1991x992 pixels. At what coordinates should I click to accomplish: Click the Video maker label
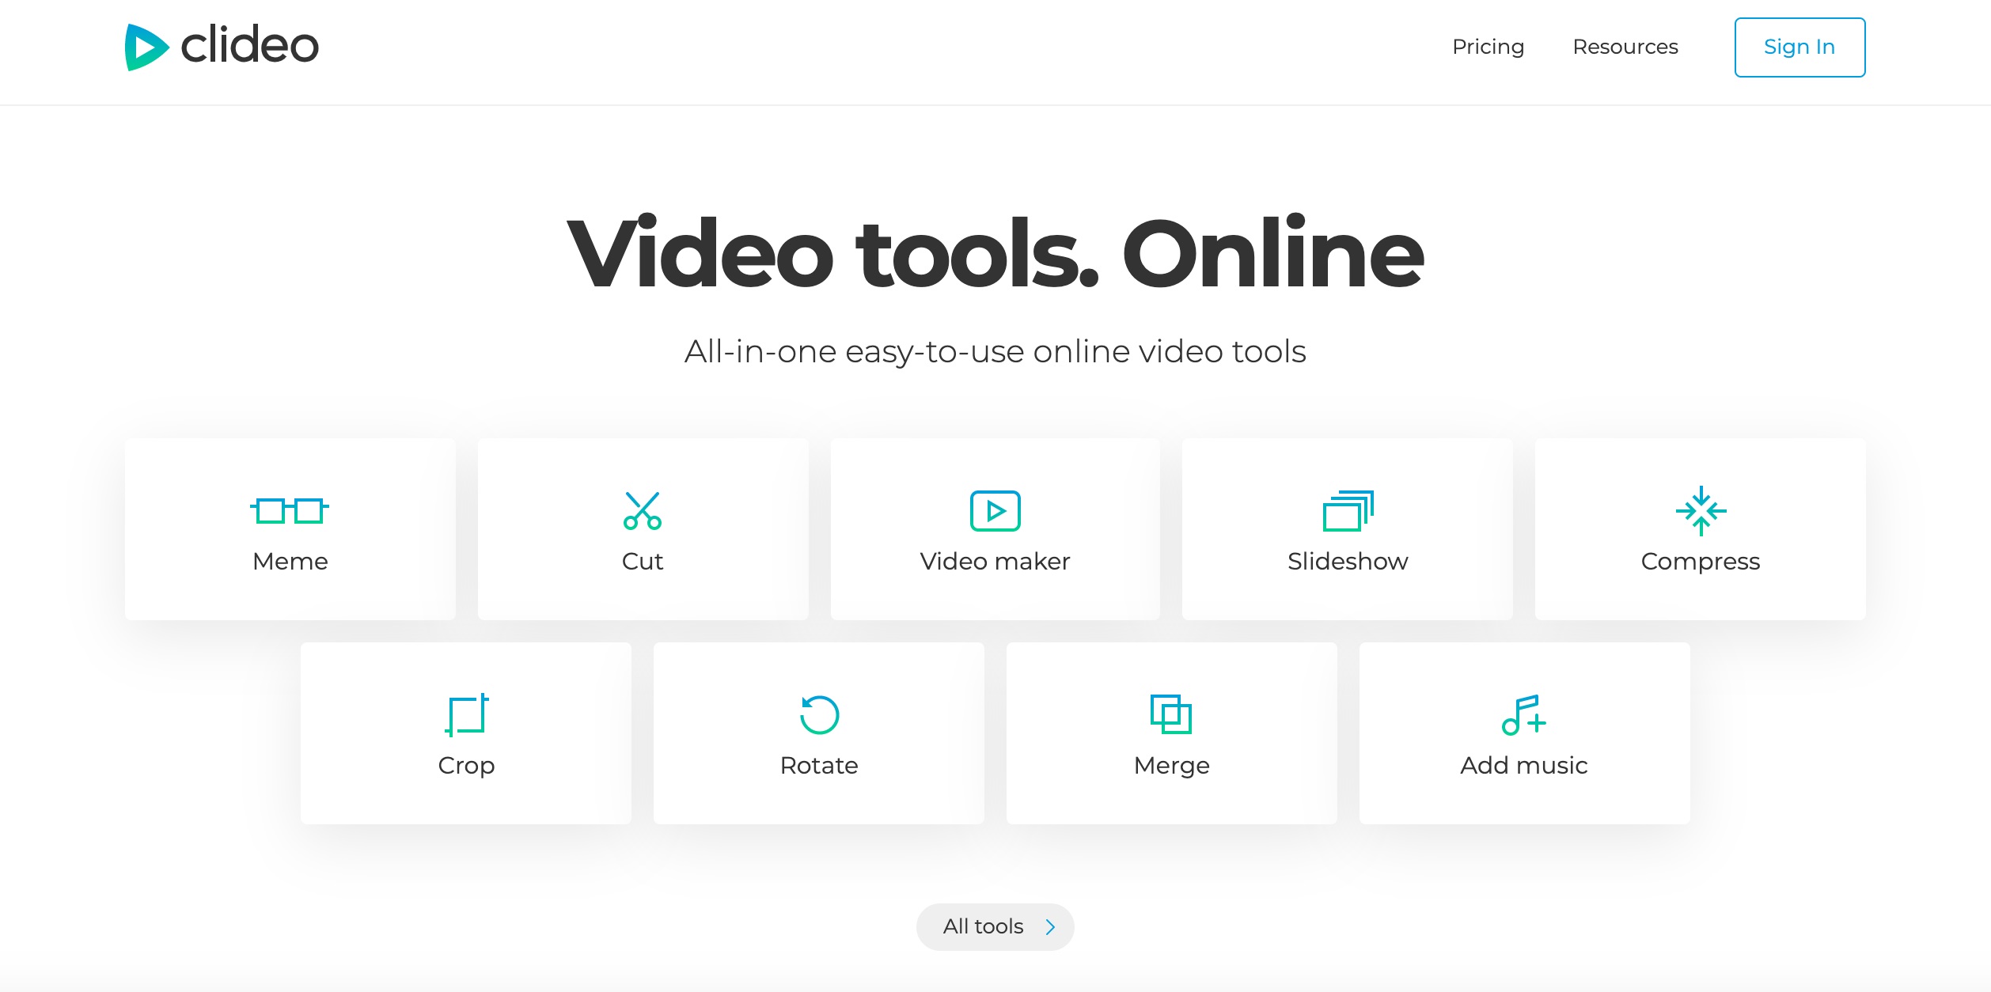tap(995, 561)
